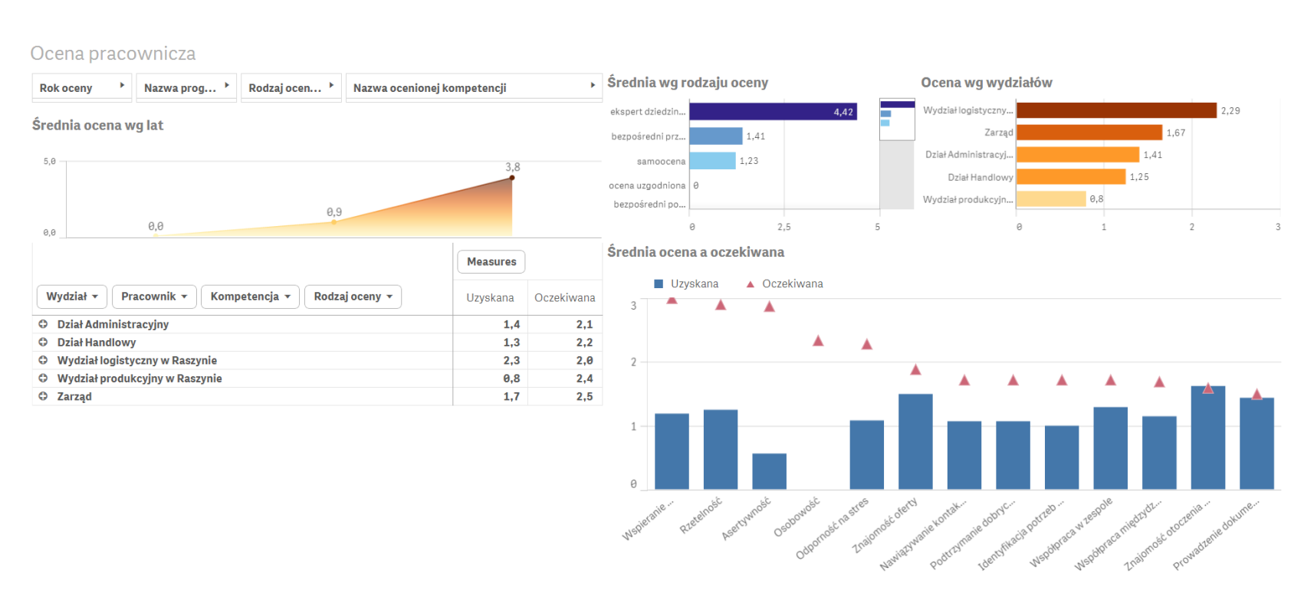Open the Pracownik dimension dropdown

(154, 297)
